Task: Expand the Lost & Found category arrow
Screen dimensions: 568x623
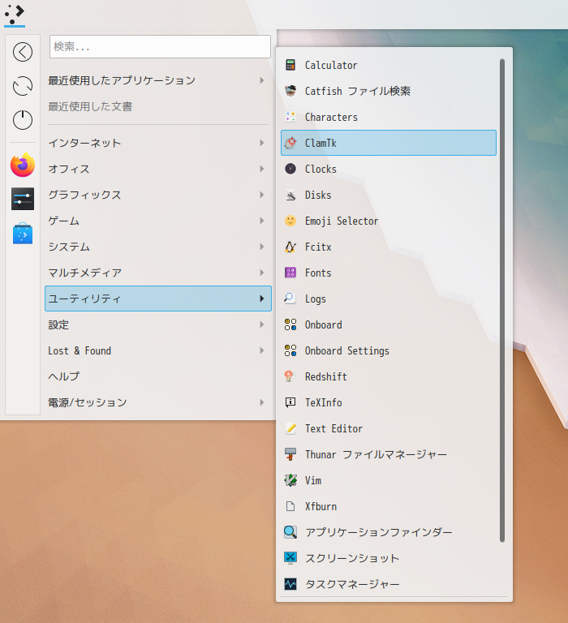Action: pos(261,350)
